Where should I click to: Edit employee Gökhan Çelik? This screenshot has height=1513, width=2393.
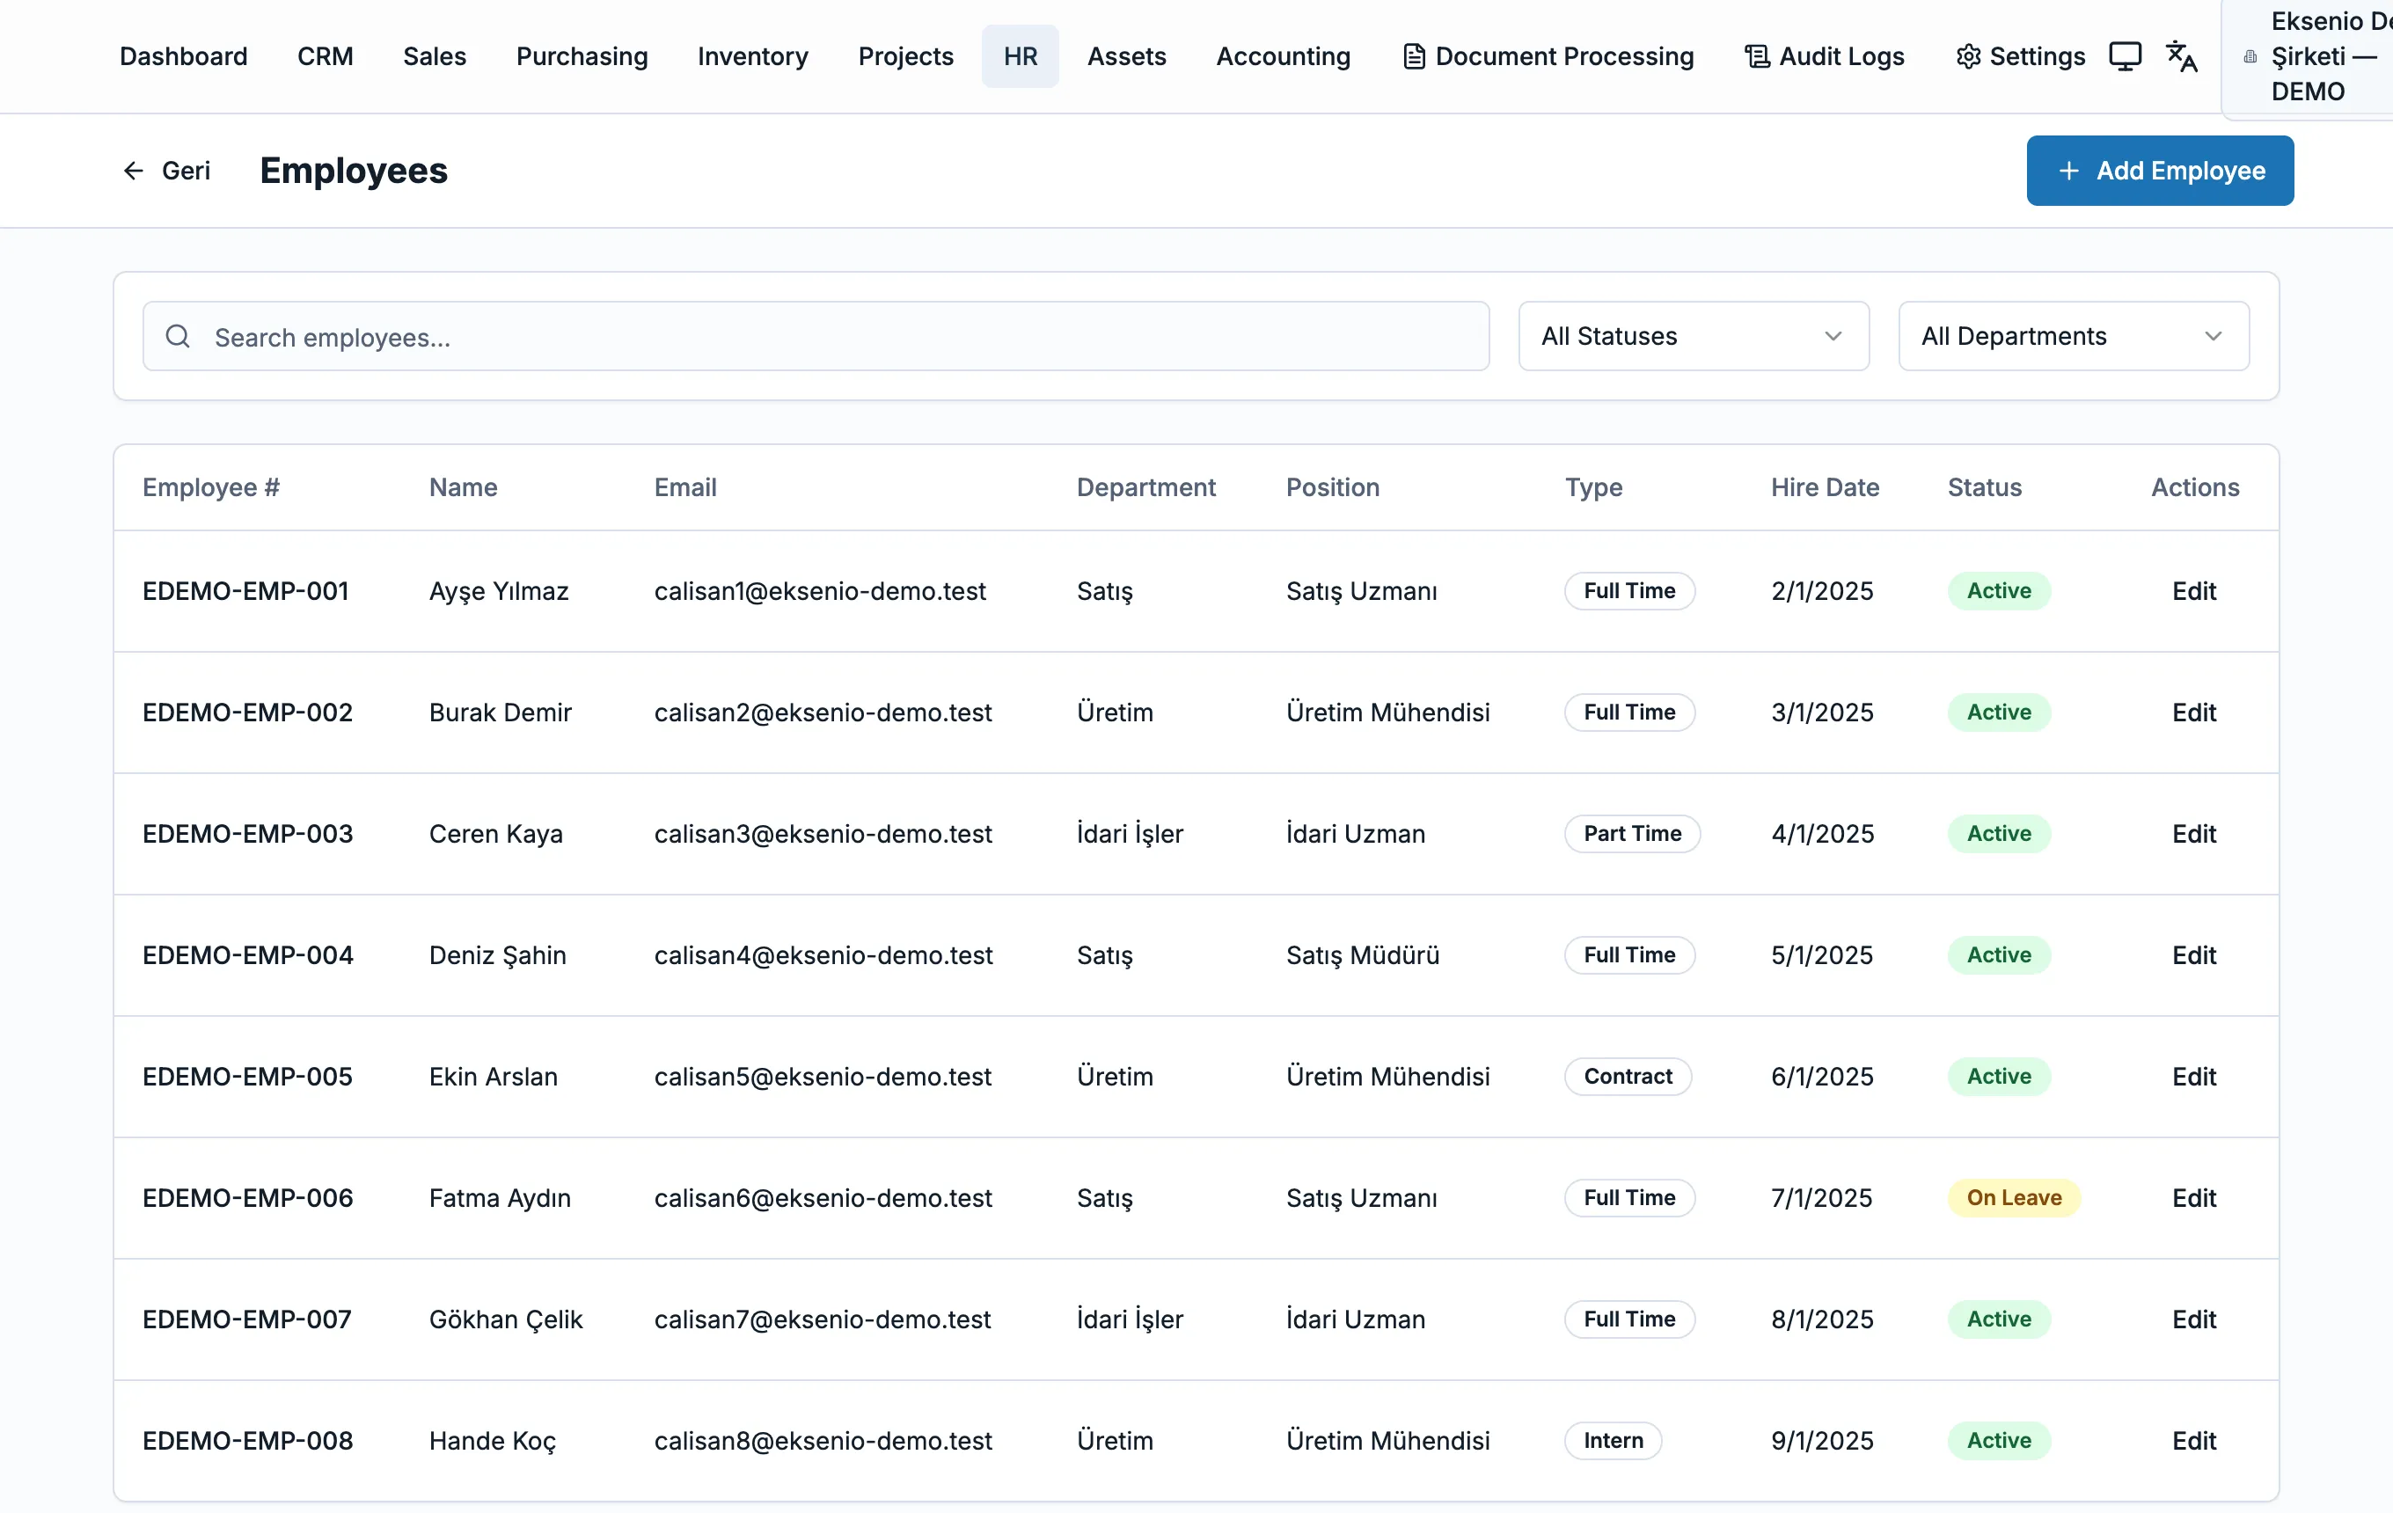[2193, 1319]
